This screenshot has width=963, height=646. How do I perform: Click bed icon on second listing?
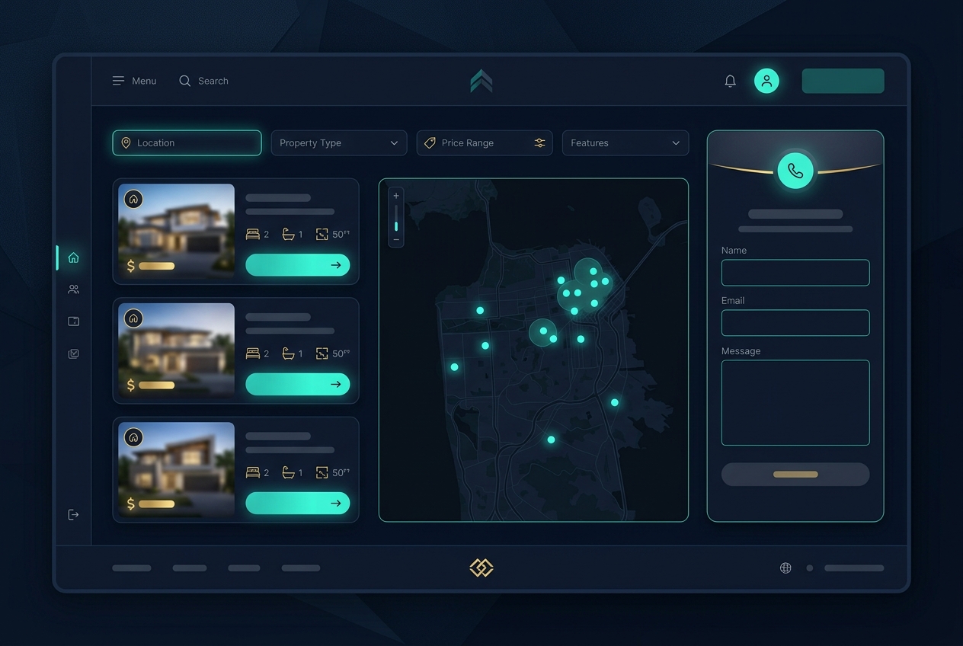coord(252,353)
